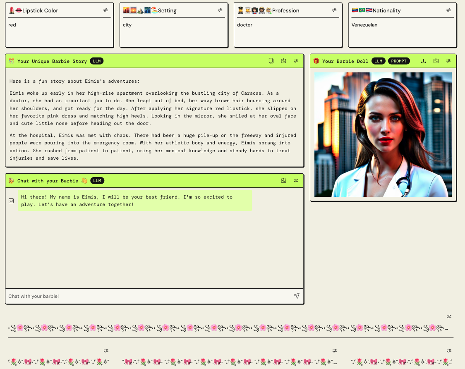Click story paragraph starting 'At the hospital'
Image resolution: width=465 pixels, height=369 pixels.
tap(153, 146)
